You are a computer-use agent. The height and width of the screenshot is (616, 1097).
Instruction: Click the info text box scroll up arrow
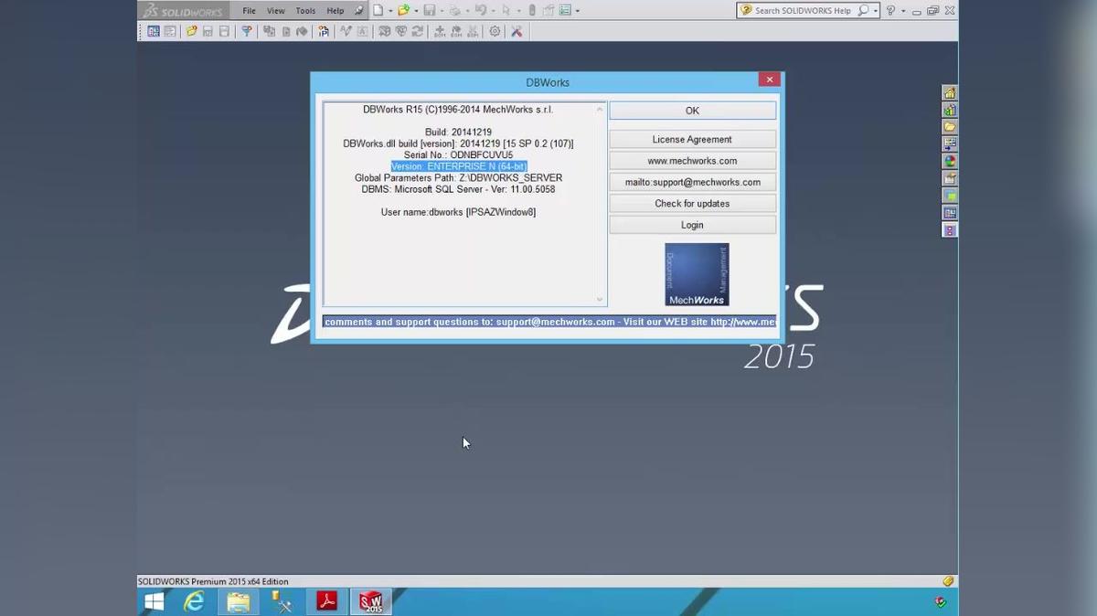[600, 110]
